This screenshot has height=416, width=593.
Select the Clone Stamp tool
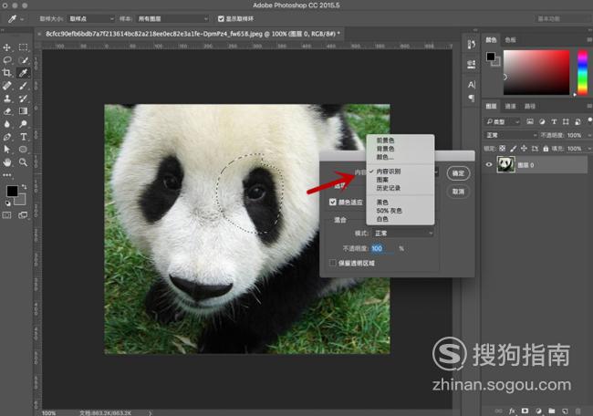[x=6, y=99]
